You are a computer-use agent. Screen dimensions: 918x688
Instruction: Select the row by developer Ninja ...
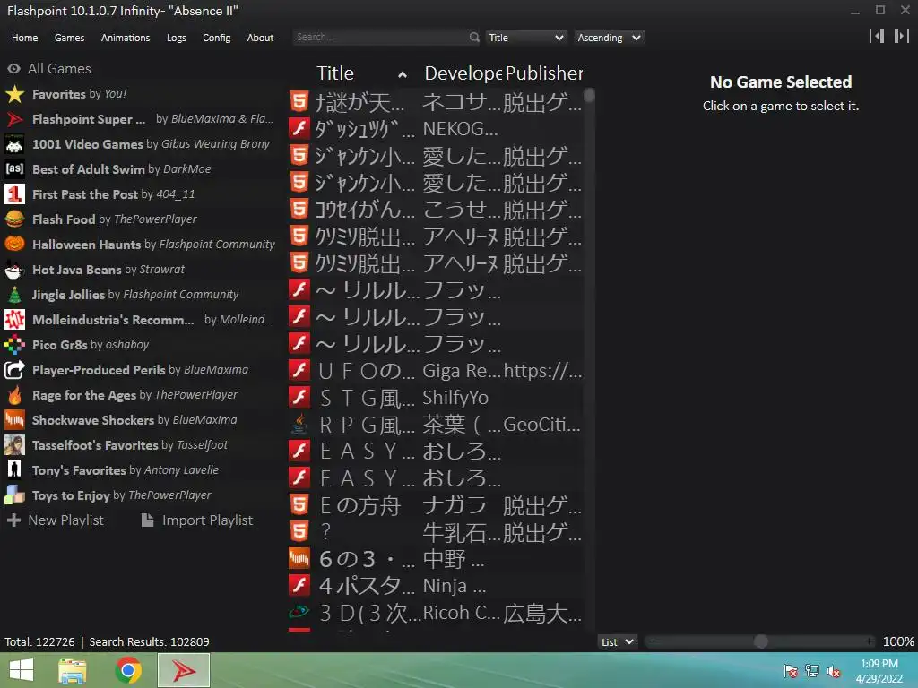437,586
